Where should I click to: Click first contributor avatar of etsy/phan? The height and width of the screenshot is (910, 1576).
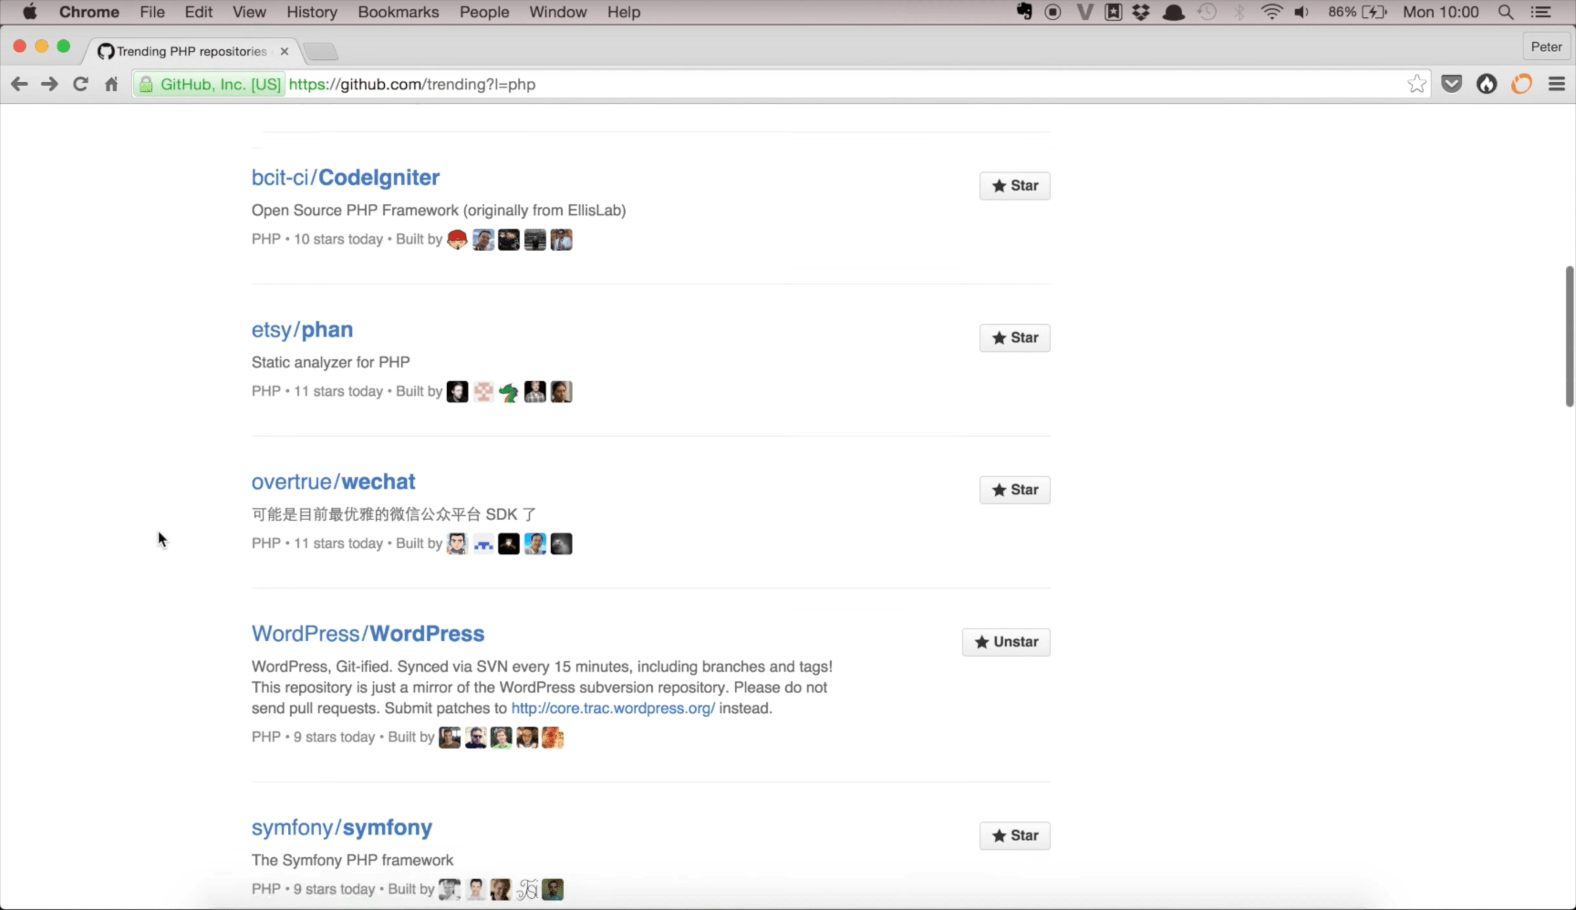[457, 392]
